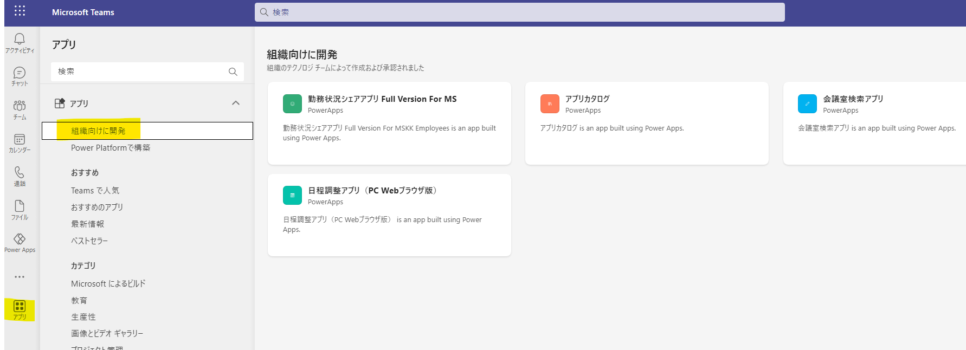This screenshot has width=966, height=350.
Task: Click the blue 会議室検索アプリ app icon
Action: (x=807, y=103)
